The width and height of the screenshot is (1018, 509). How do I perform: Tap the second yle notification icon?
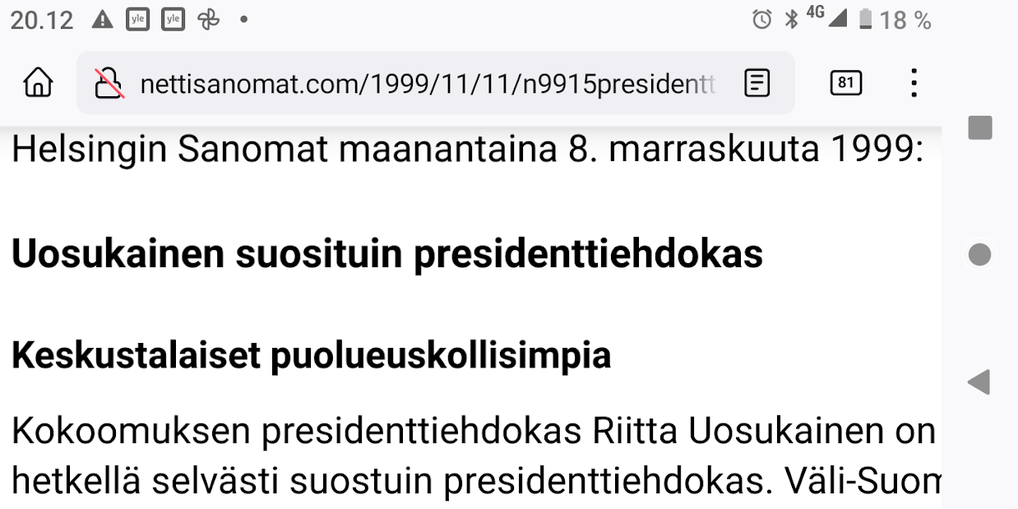[173, 20]
